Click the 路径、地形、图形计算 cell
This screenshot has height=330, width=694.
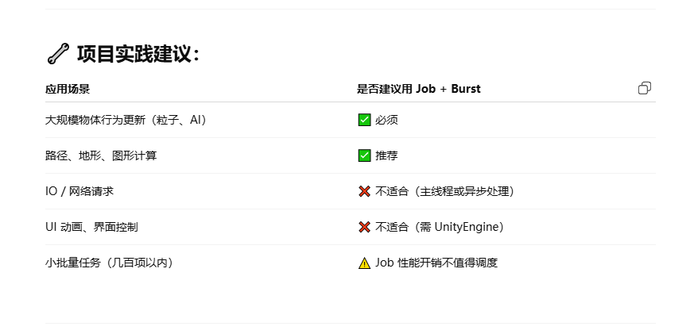tap(101, 155)
